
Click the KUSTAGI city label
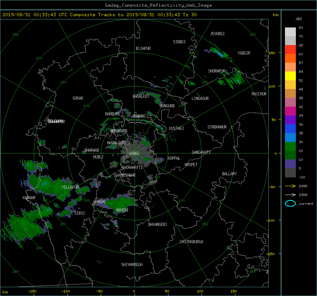point(176,128)
